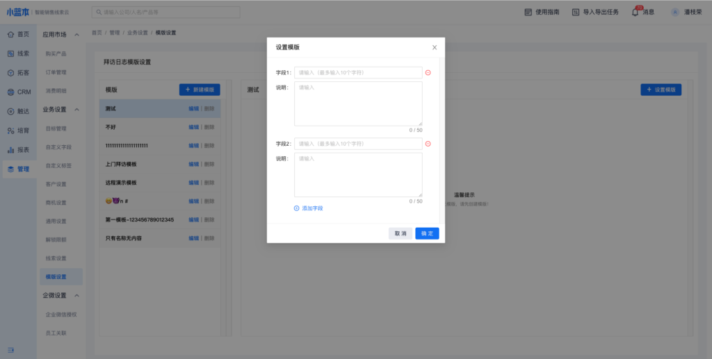Click the 说明 textarea under 字段2
The height and width of the screenshot is (359, 712).
(358, 175)
